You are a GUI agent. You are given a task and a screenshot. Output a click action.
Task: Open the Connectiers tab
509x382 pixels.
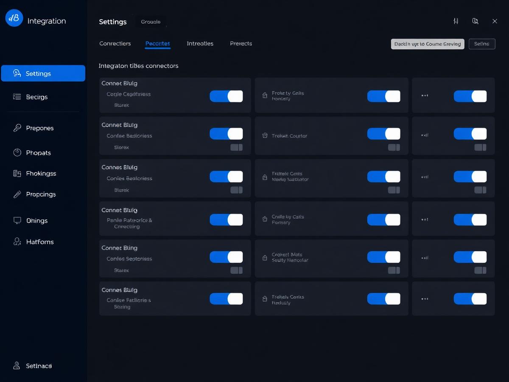tap(115, 43)
